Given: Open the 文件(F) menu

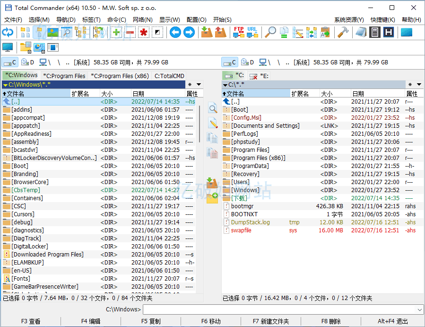Looking at the screenshot, I should pos(13,19).
